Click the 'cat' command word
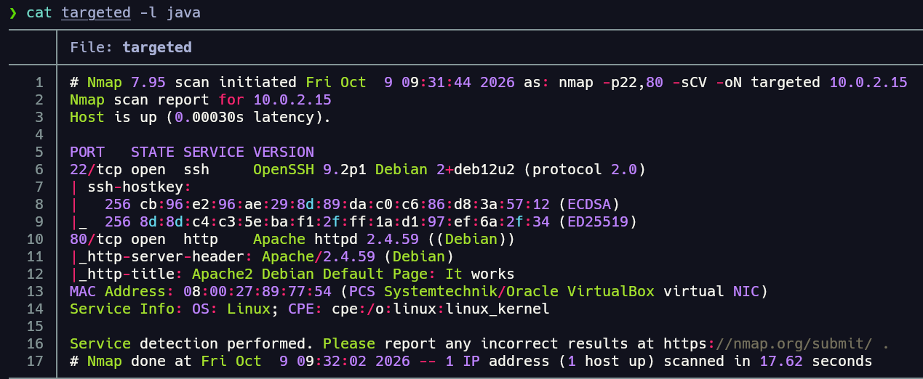The height and width of the screenshot is (379, 923). [39, 12]
